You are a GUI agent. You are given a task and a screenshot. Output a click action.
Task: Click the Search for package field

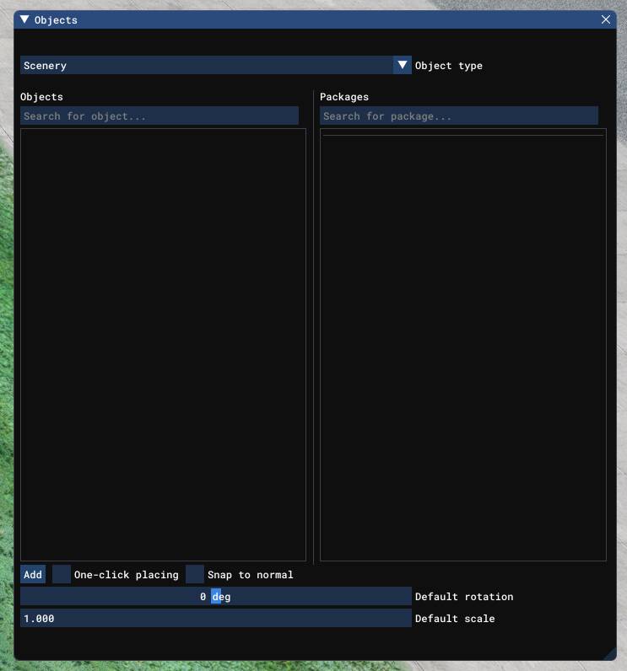click(x=459, y=116)
